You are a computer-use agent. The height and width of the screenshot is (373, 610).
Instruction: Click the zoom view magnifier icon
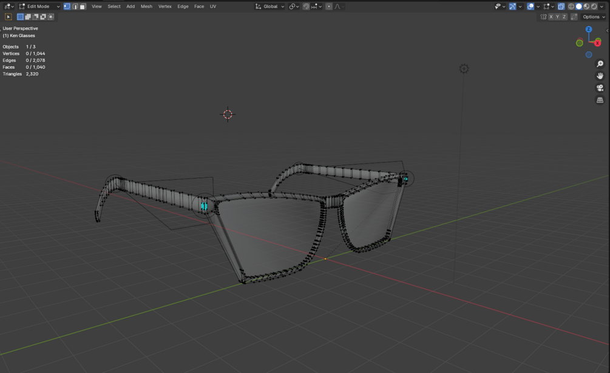click(600, 64)
